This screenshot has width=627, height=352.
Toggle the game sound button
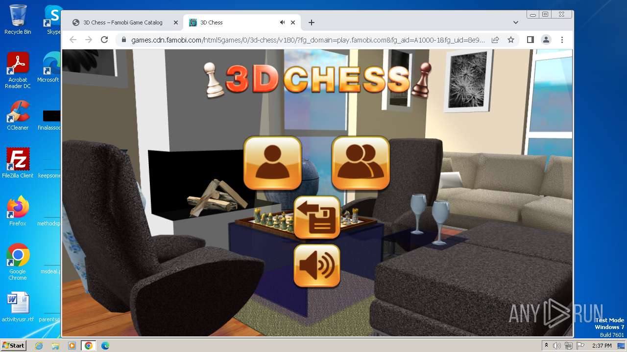pos(317,265)
